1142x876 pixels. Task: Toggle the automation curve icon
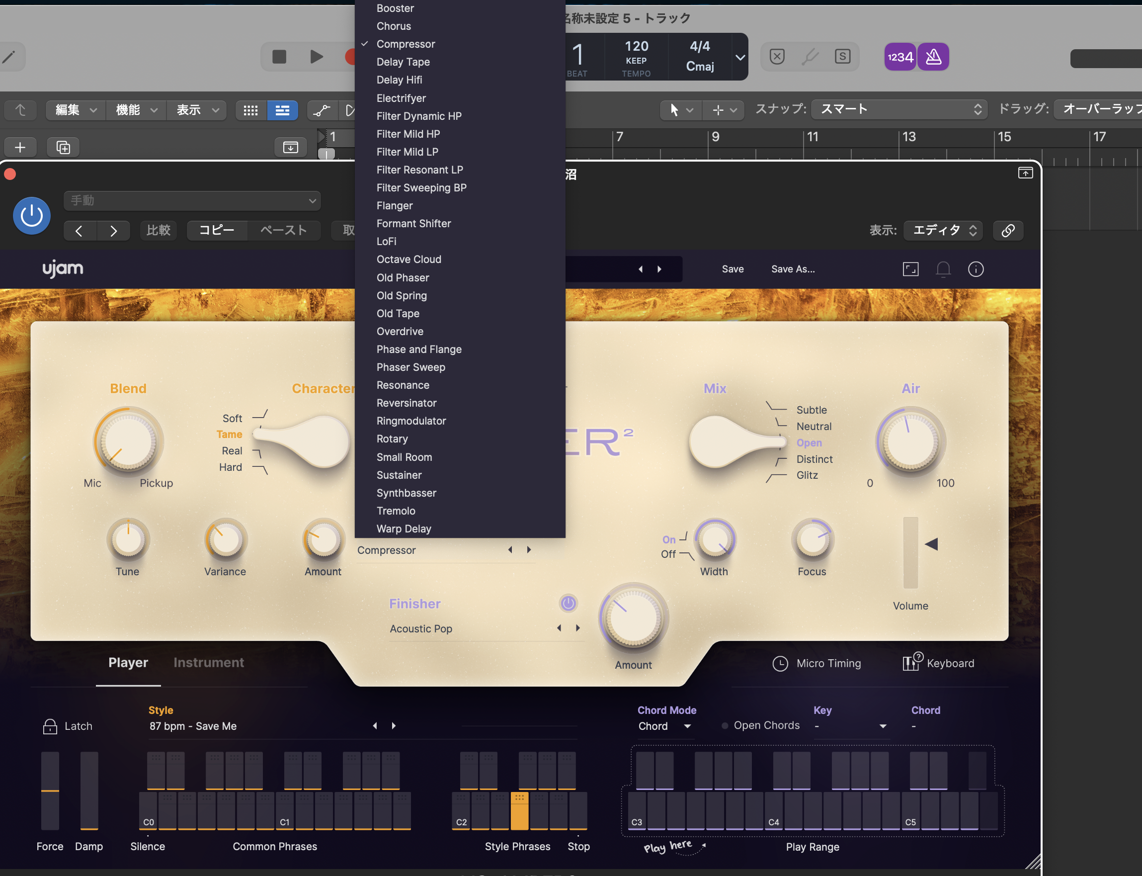322,110
